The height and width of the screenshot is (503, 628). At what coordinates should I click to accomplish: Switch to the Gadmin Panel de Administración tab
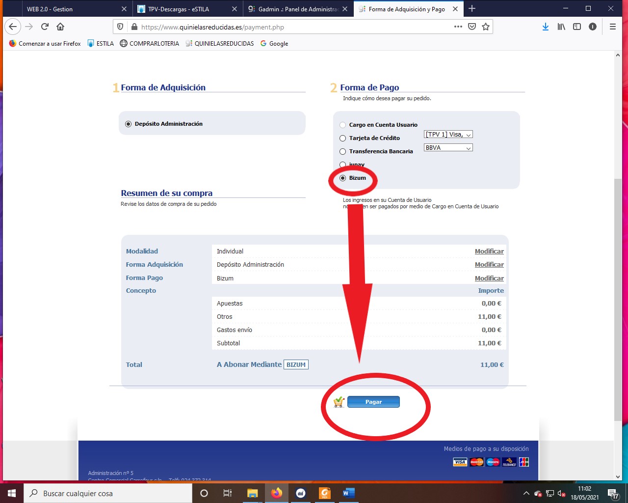coord(298,9)
